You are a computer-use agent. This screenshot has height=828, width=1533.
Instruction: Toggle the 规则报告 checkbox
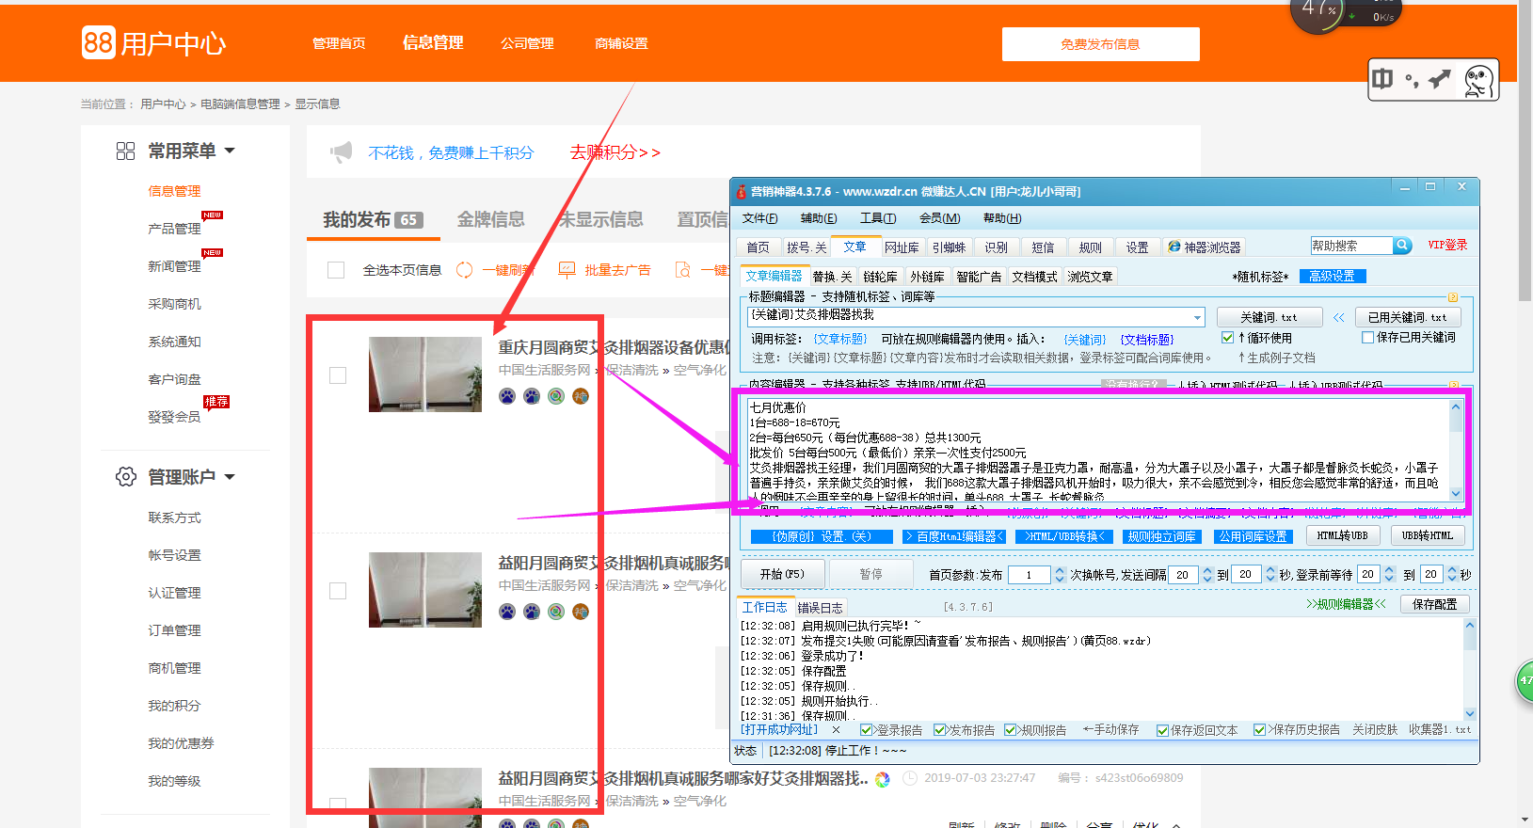(1011, 730)
